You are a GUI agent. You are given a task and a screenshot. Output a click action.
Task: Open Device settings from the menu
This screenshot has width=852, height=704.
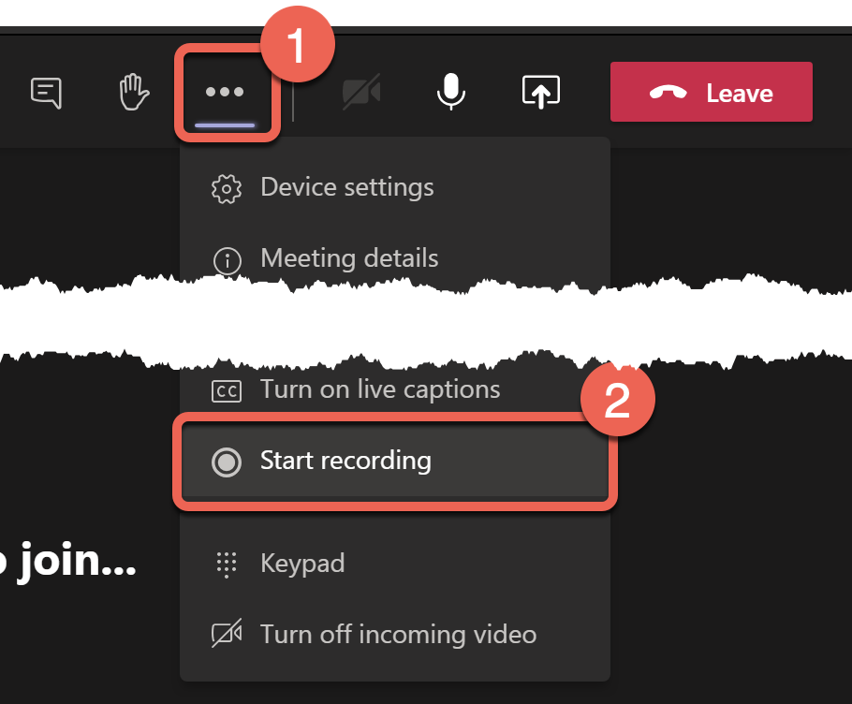395,188
